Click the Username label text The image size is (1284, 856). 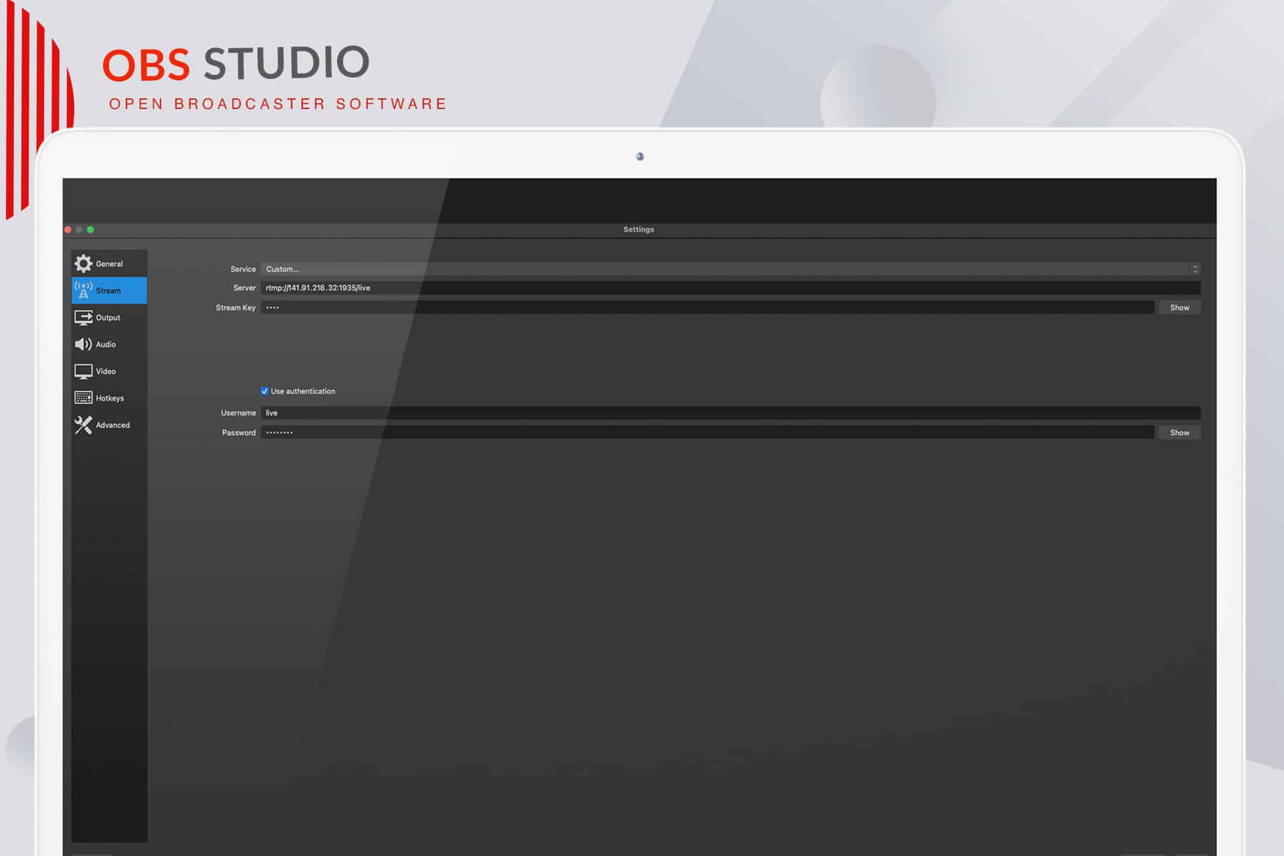click(x=238, y=413)
